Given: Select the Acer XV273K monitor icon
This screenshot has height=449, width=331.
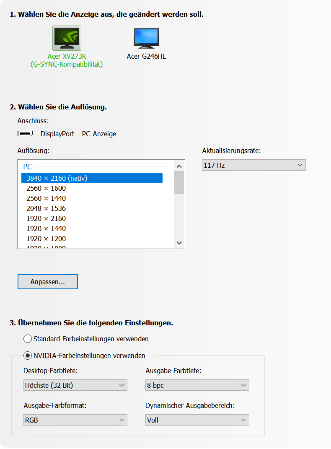Looking at the screenshot, I should click(67, 38).
